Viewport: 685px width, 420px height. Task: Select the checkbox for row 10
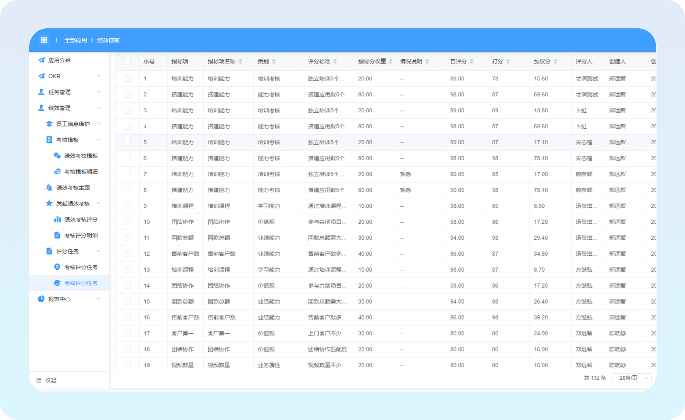tap(127, 222)
